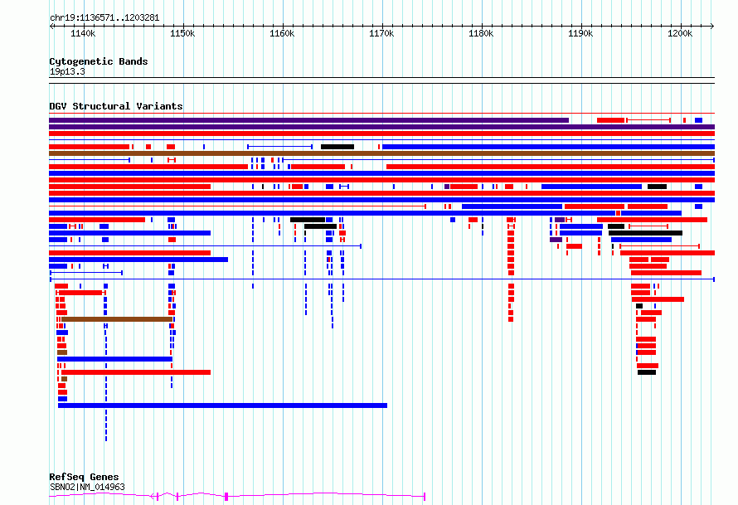Select the lowest black variant near 1197k
Screen dimensions: 738x505
(647, 373)
